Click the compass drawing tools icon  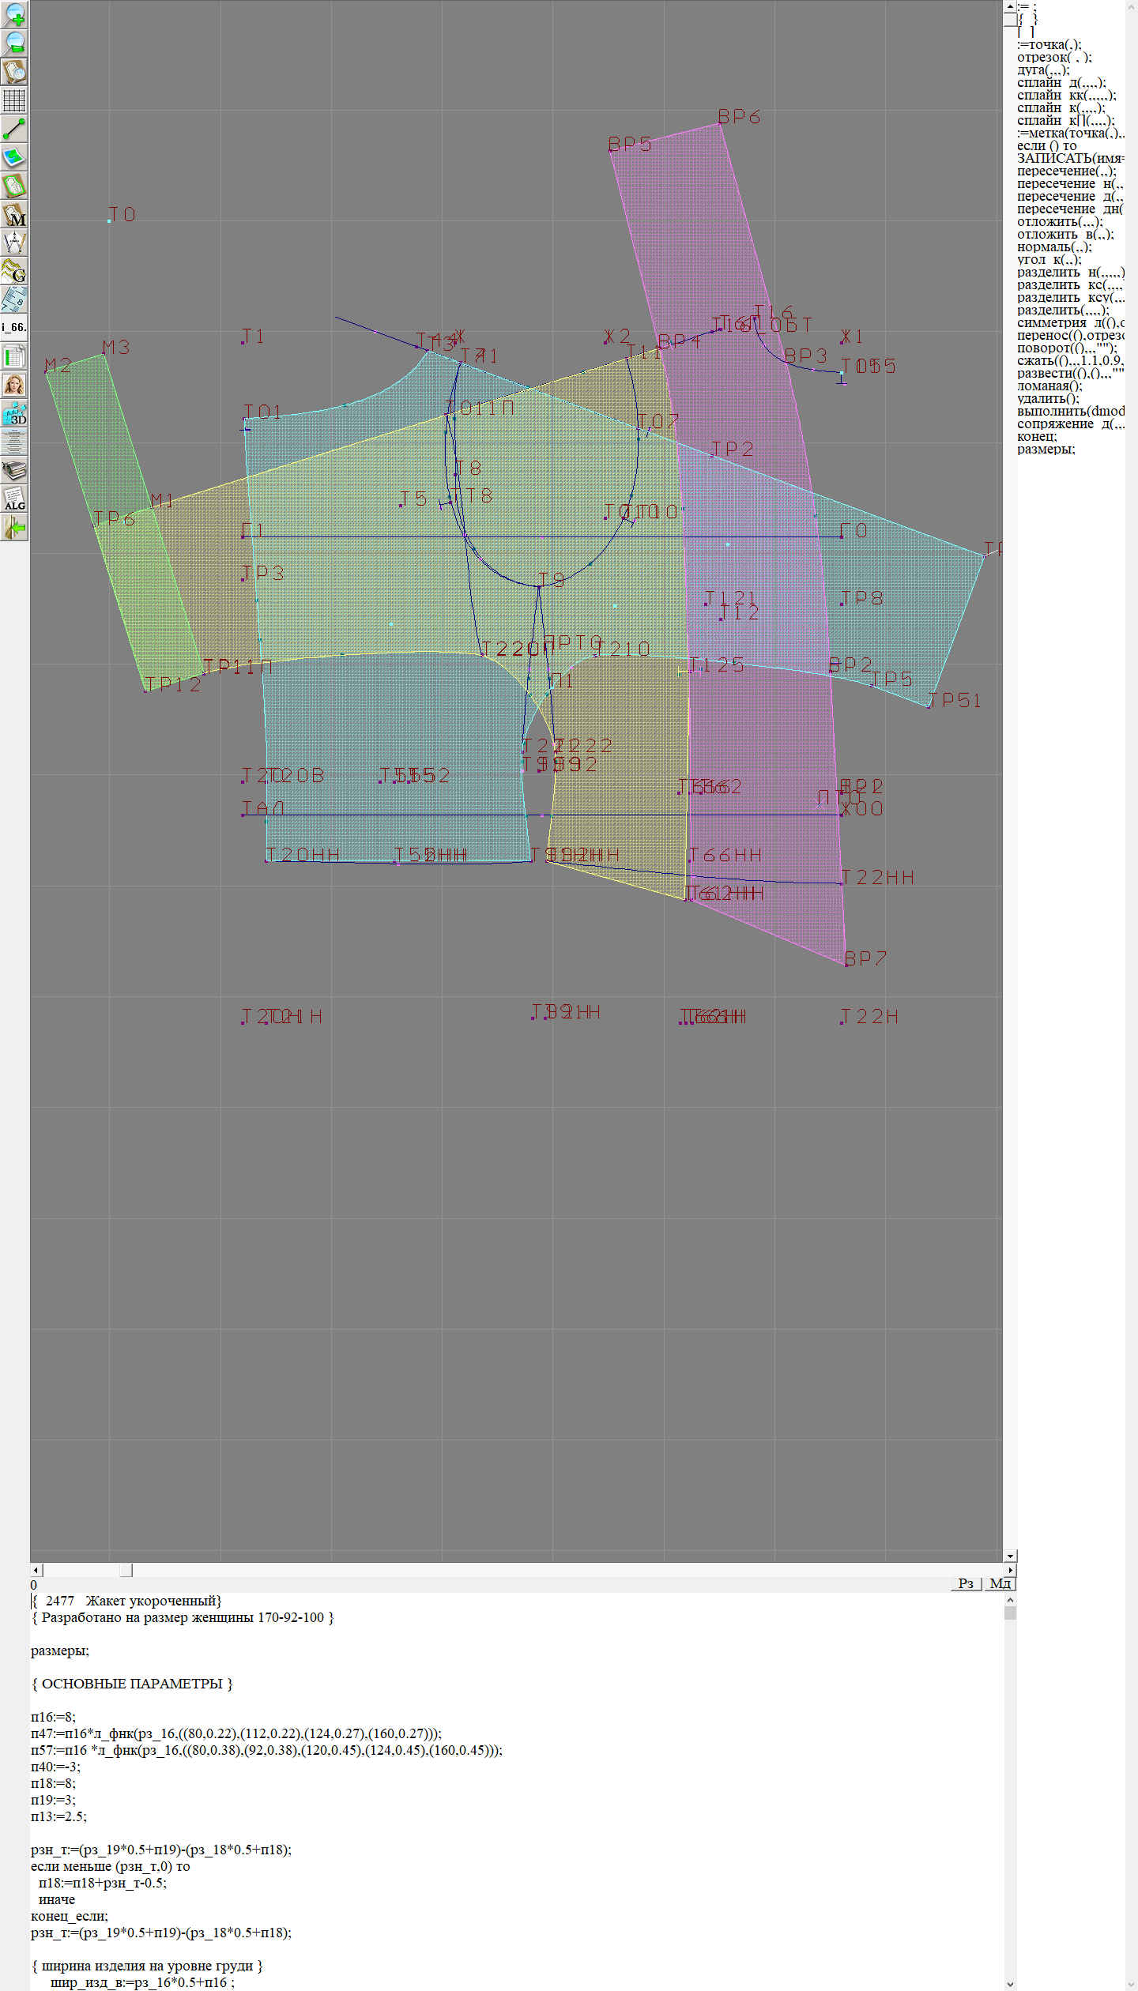coord(14,243)
